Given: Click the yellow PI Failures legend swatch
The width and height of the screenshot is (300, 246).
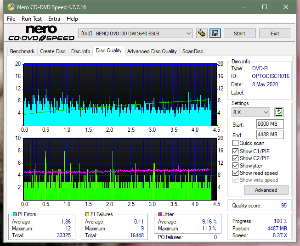Looking at the screenshot, I should tap(87, 214).
